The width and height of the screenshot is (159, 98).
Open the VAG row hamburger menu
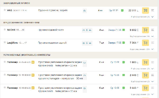pyautogui.click(x=153, y=10)
